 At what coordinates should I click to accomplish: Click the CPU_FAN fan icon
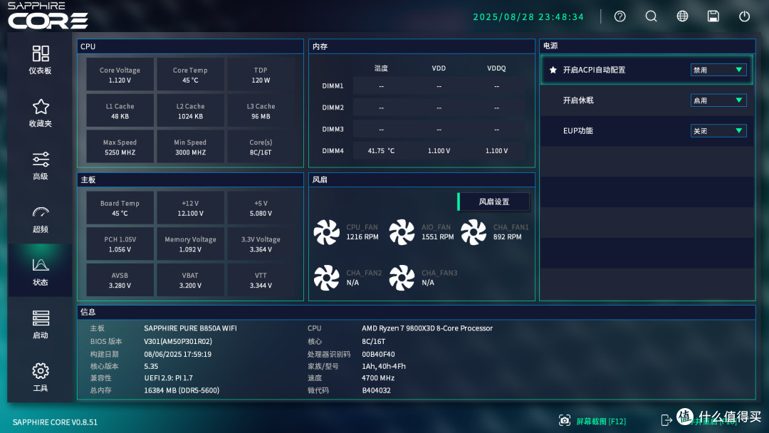point(327,232)
